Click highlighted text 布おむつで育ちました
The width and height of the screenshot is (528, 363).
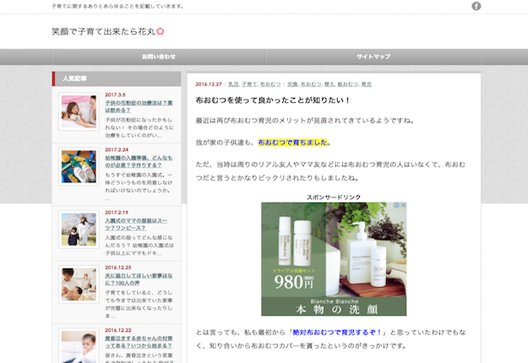(293, 143)
